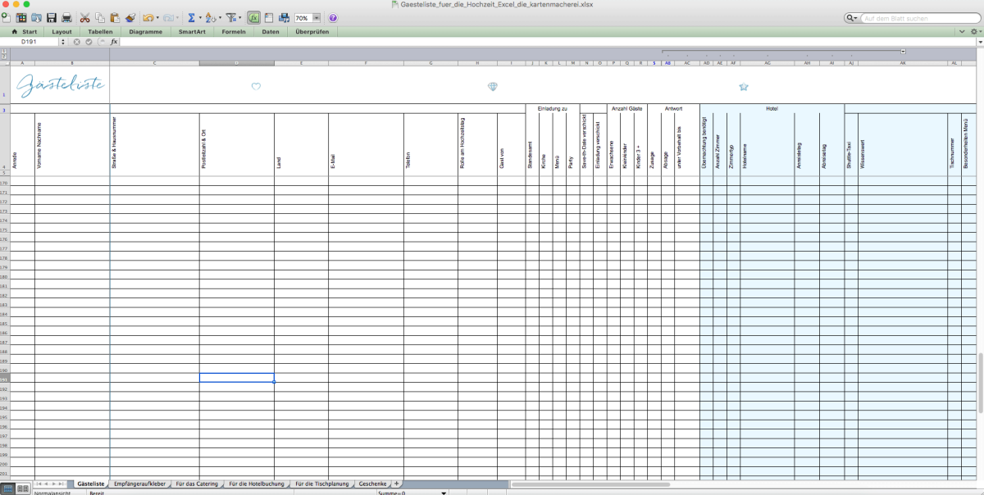Click the Filter funnel icon
The width and height of the screenshot is (984, 495).
pyautogui.click(x=230, y=17)
